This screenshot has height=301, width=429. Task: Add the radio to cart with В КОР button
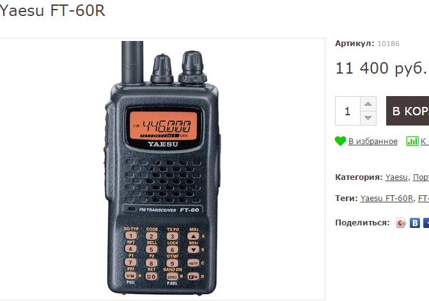[x=408, y=111]
